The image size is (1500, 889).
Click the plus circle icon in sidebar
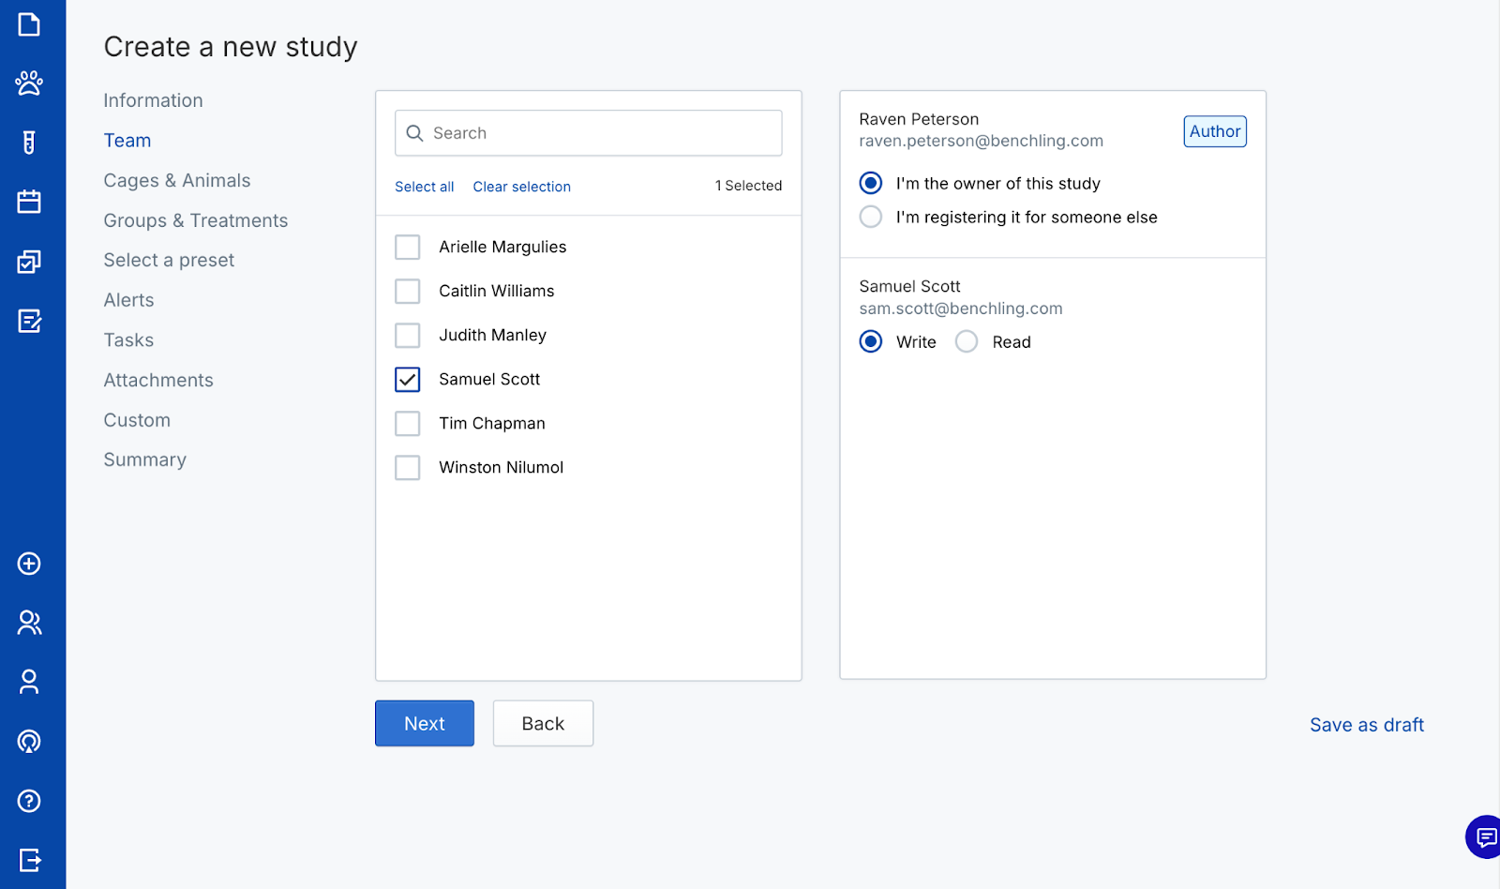29,564
